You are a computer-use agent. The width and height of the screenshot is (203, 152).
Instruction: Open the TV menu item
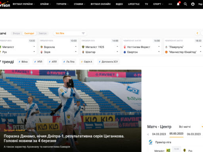(x=146, y=4)
